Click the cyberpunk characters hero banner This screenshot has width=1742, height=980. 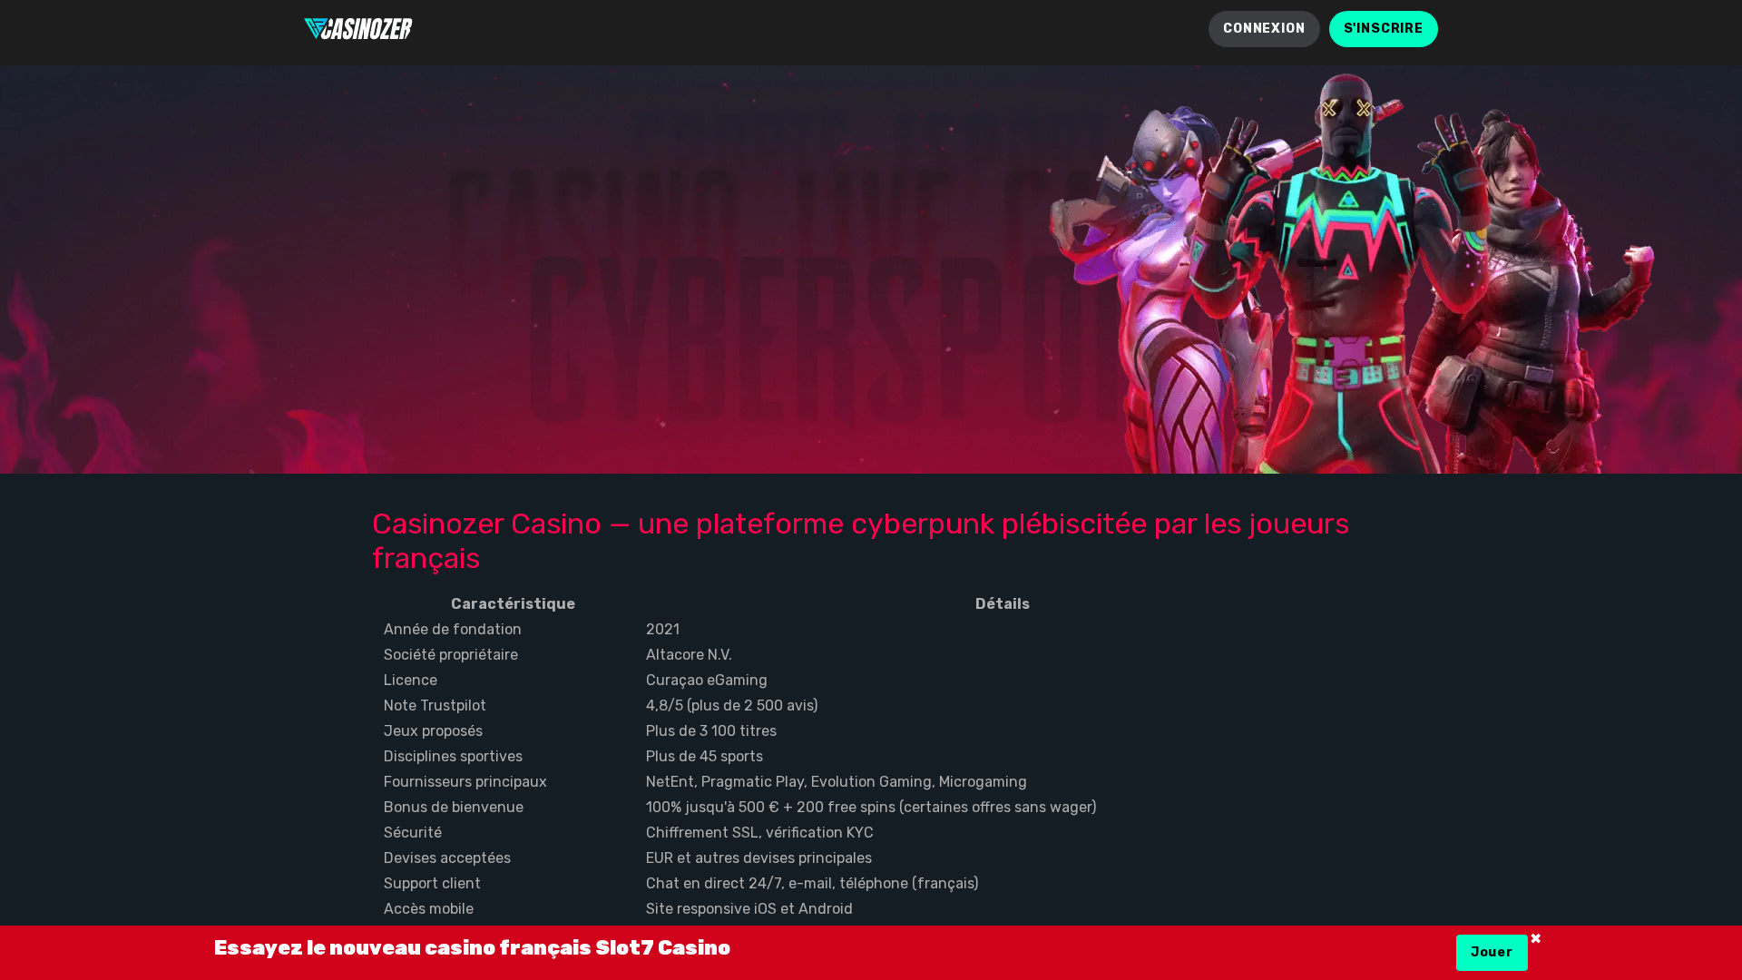(871, 269)
